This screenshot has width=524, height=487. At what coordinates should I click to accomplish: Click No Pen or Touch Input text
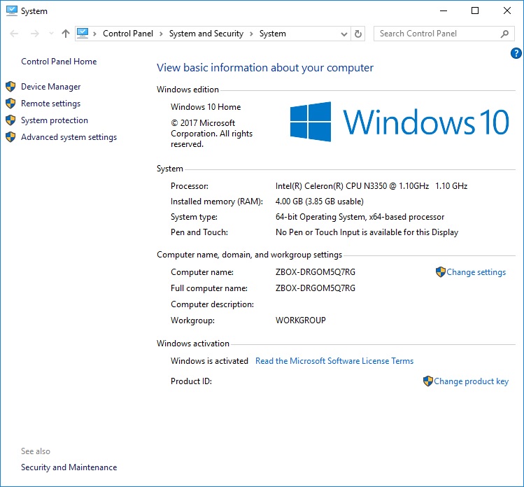(367, 232)
